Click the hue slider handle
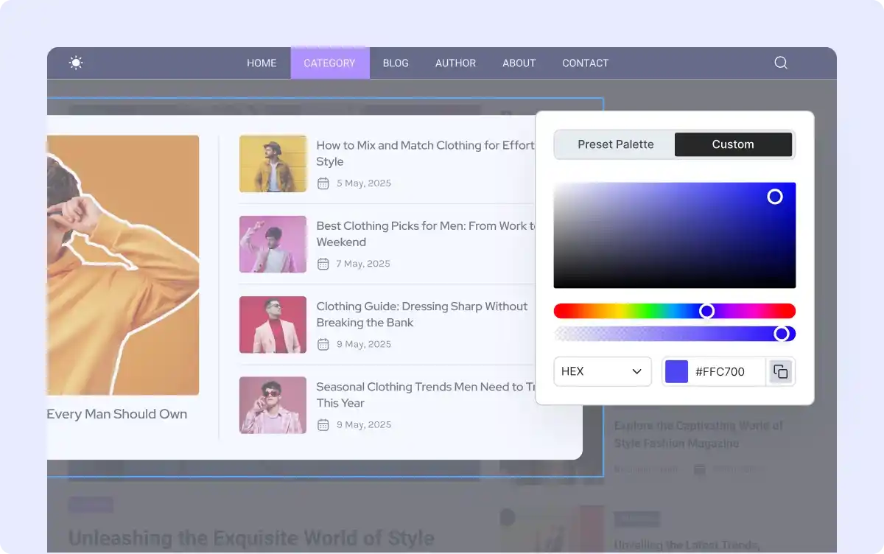 pyautogui.click(x=706, y=311)
